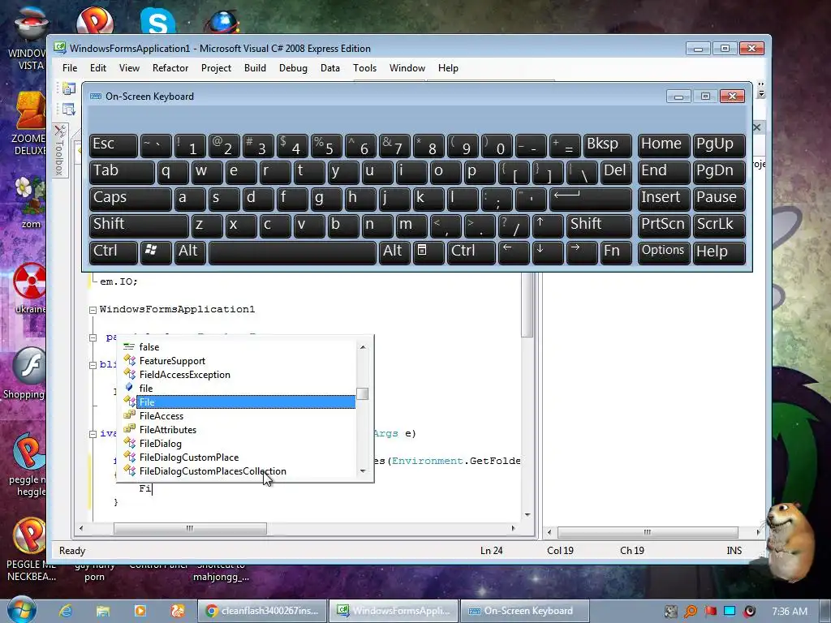The image size is (831, 623).
Task: Toggle the right Shift key on keyboard
Action: click(x=599, y=226)
